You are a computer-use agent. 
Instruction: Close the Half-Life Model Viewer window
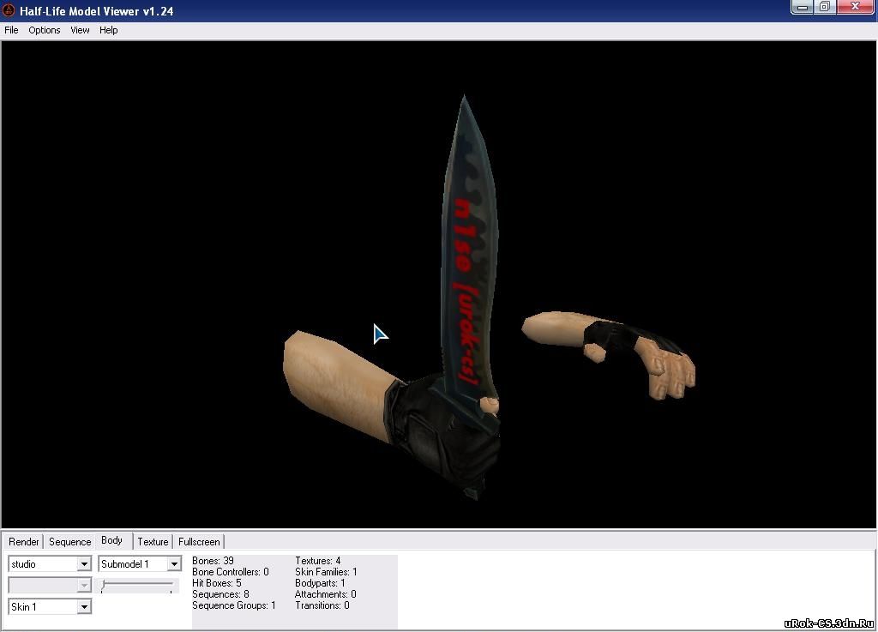pos(855,7)
